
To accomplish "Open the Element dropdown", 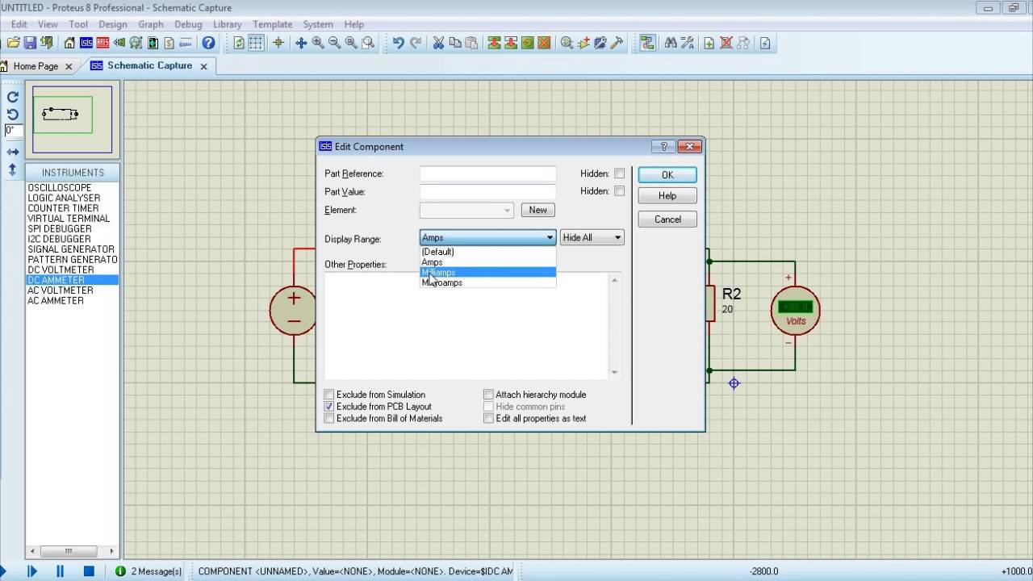I will click(x=466, y=210).
